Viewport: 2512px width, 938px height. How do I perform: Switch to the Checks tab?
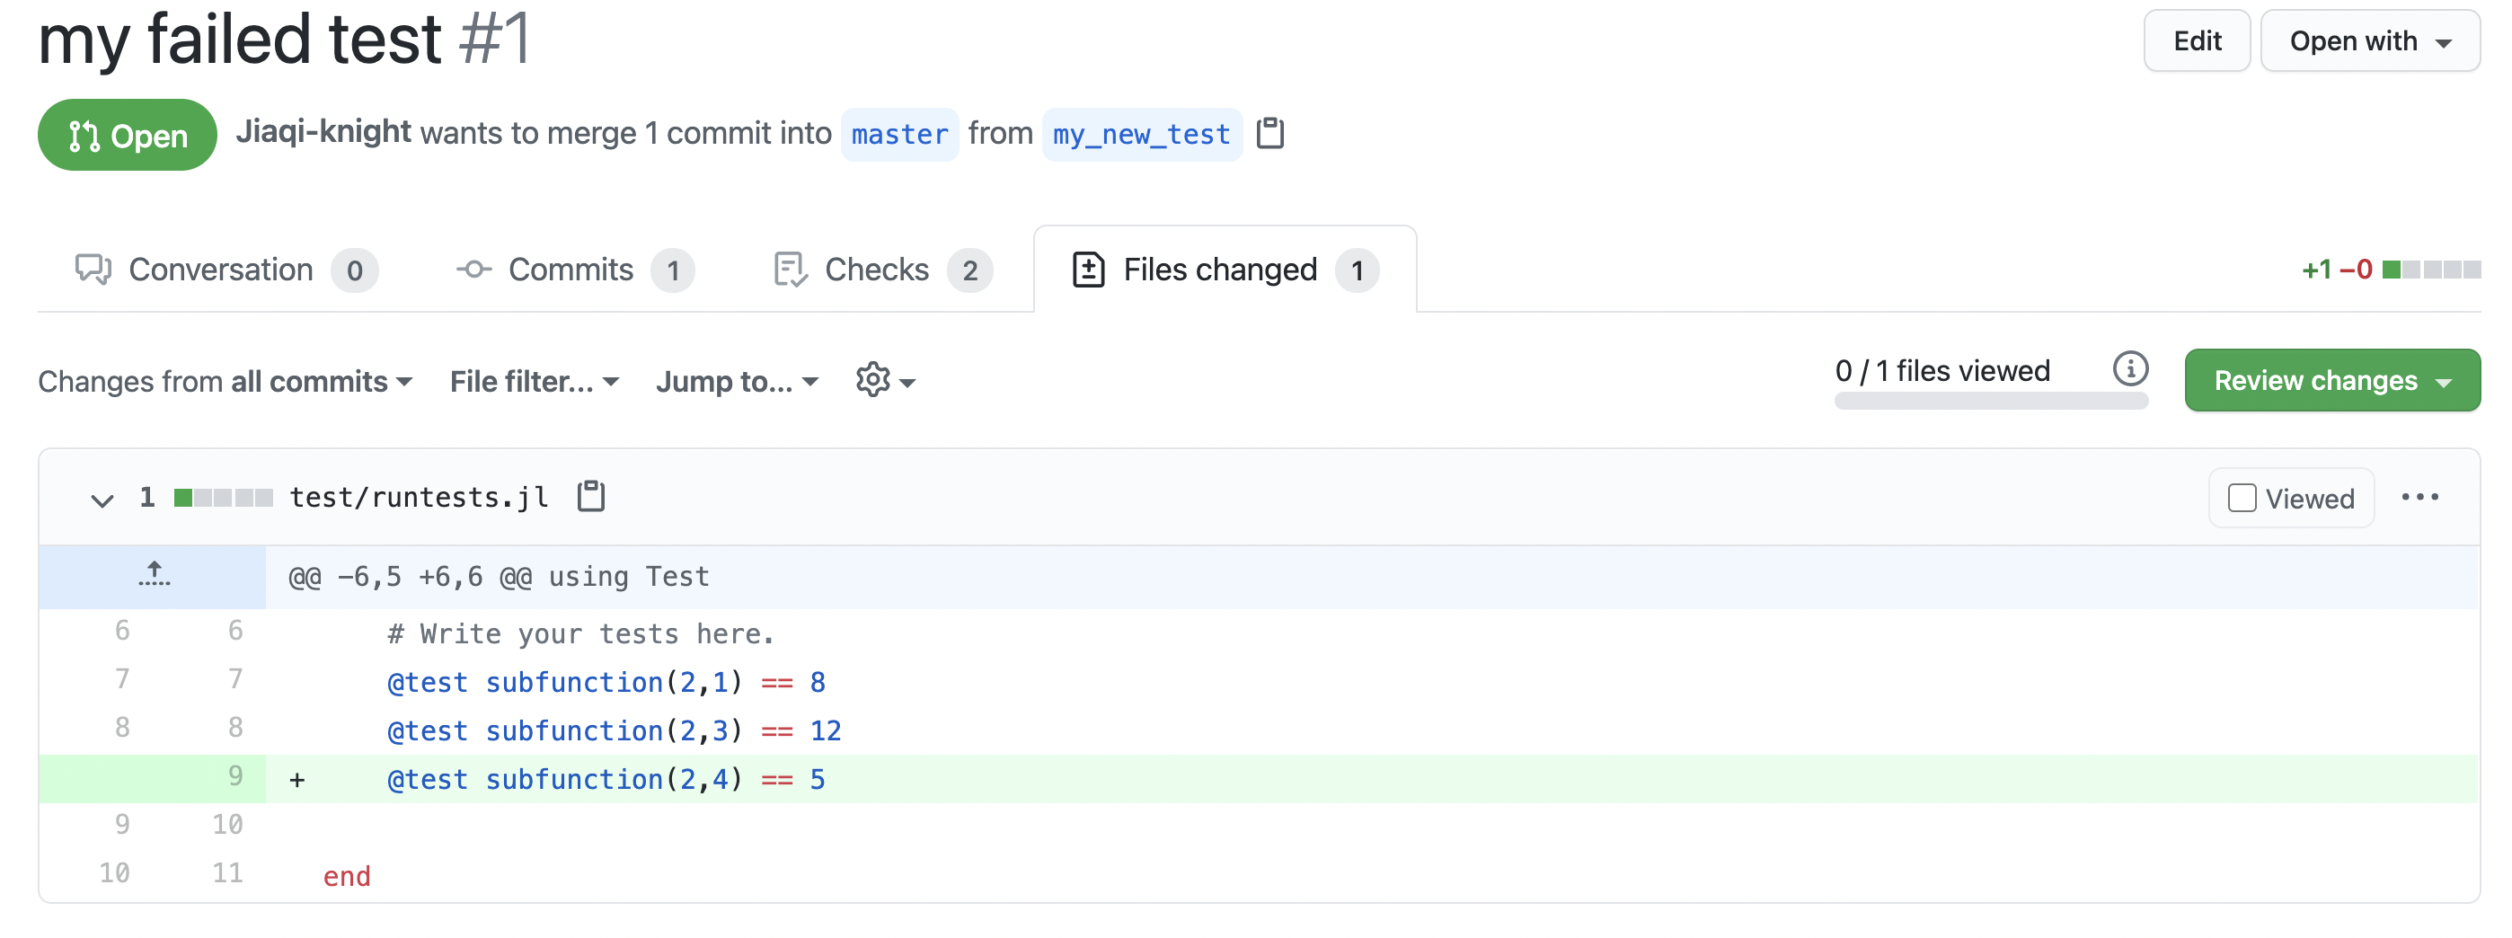coord(881,270)
